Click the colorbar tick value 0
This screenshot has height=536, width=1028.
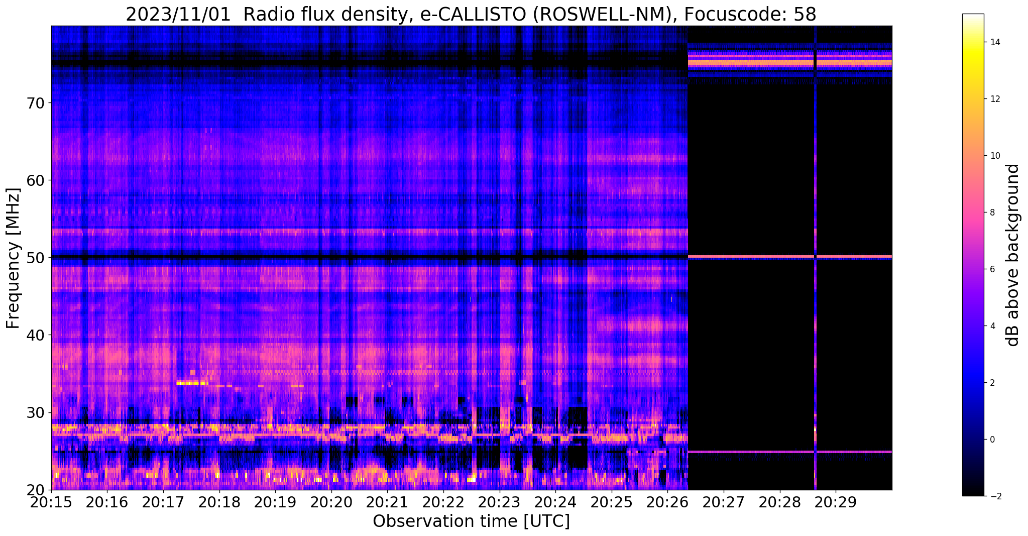(992, 440)
